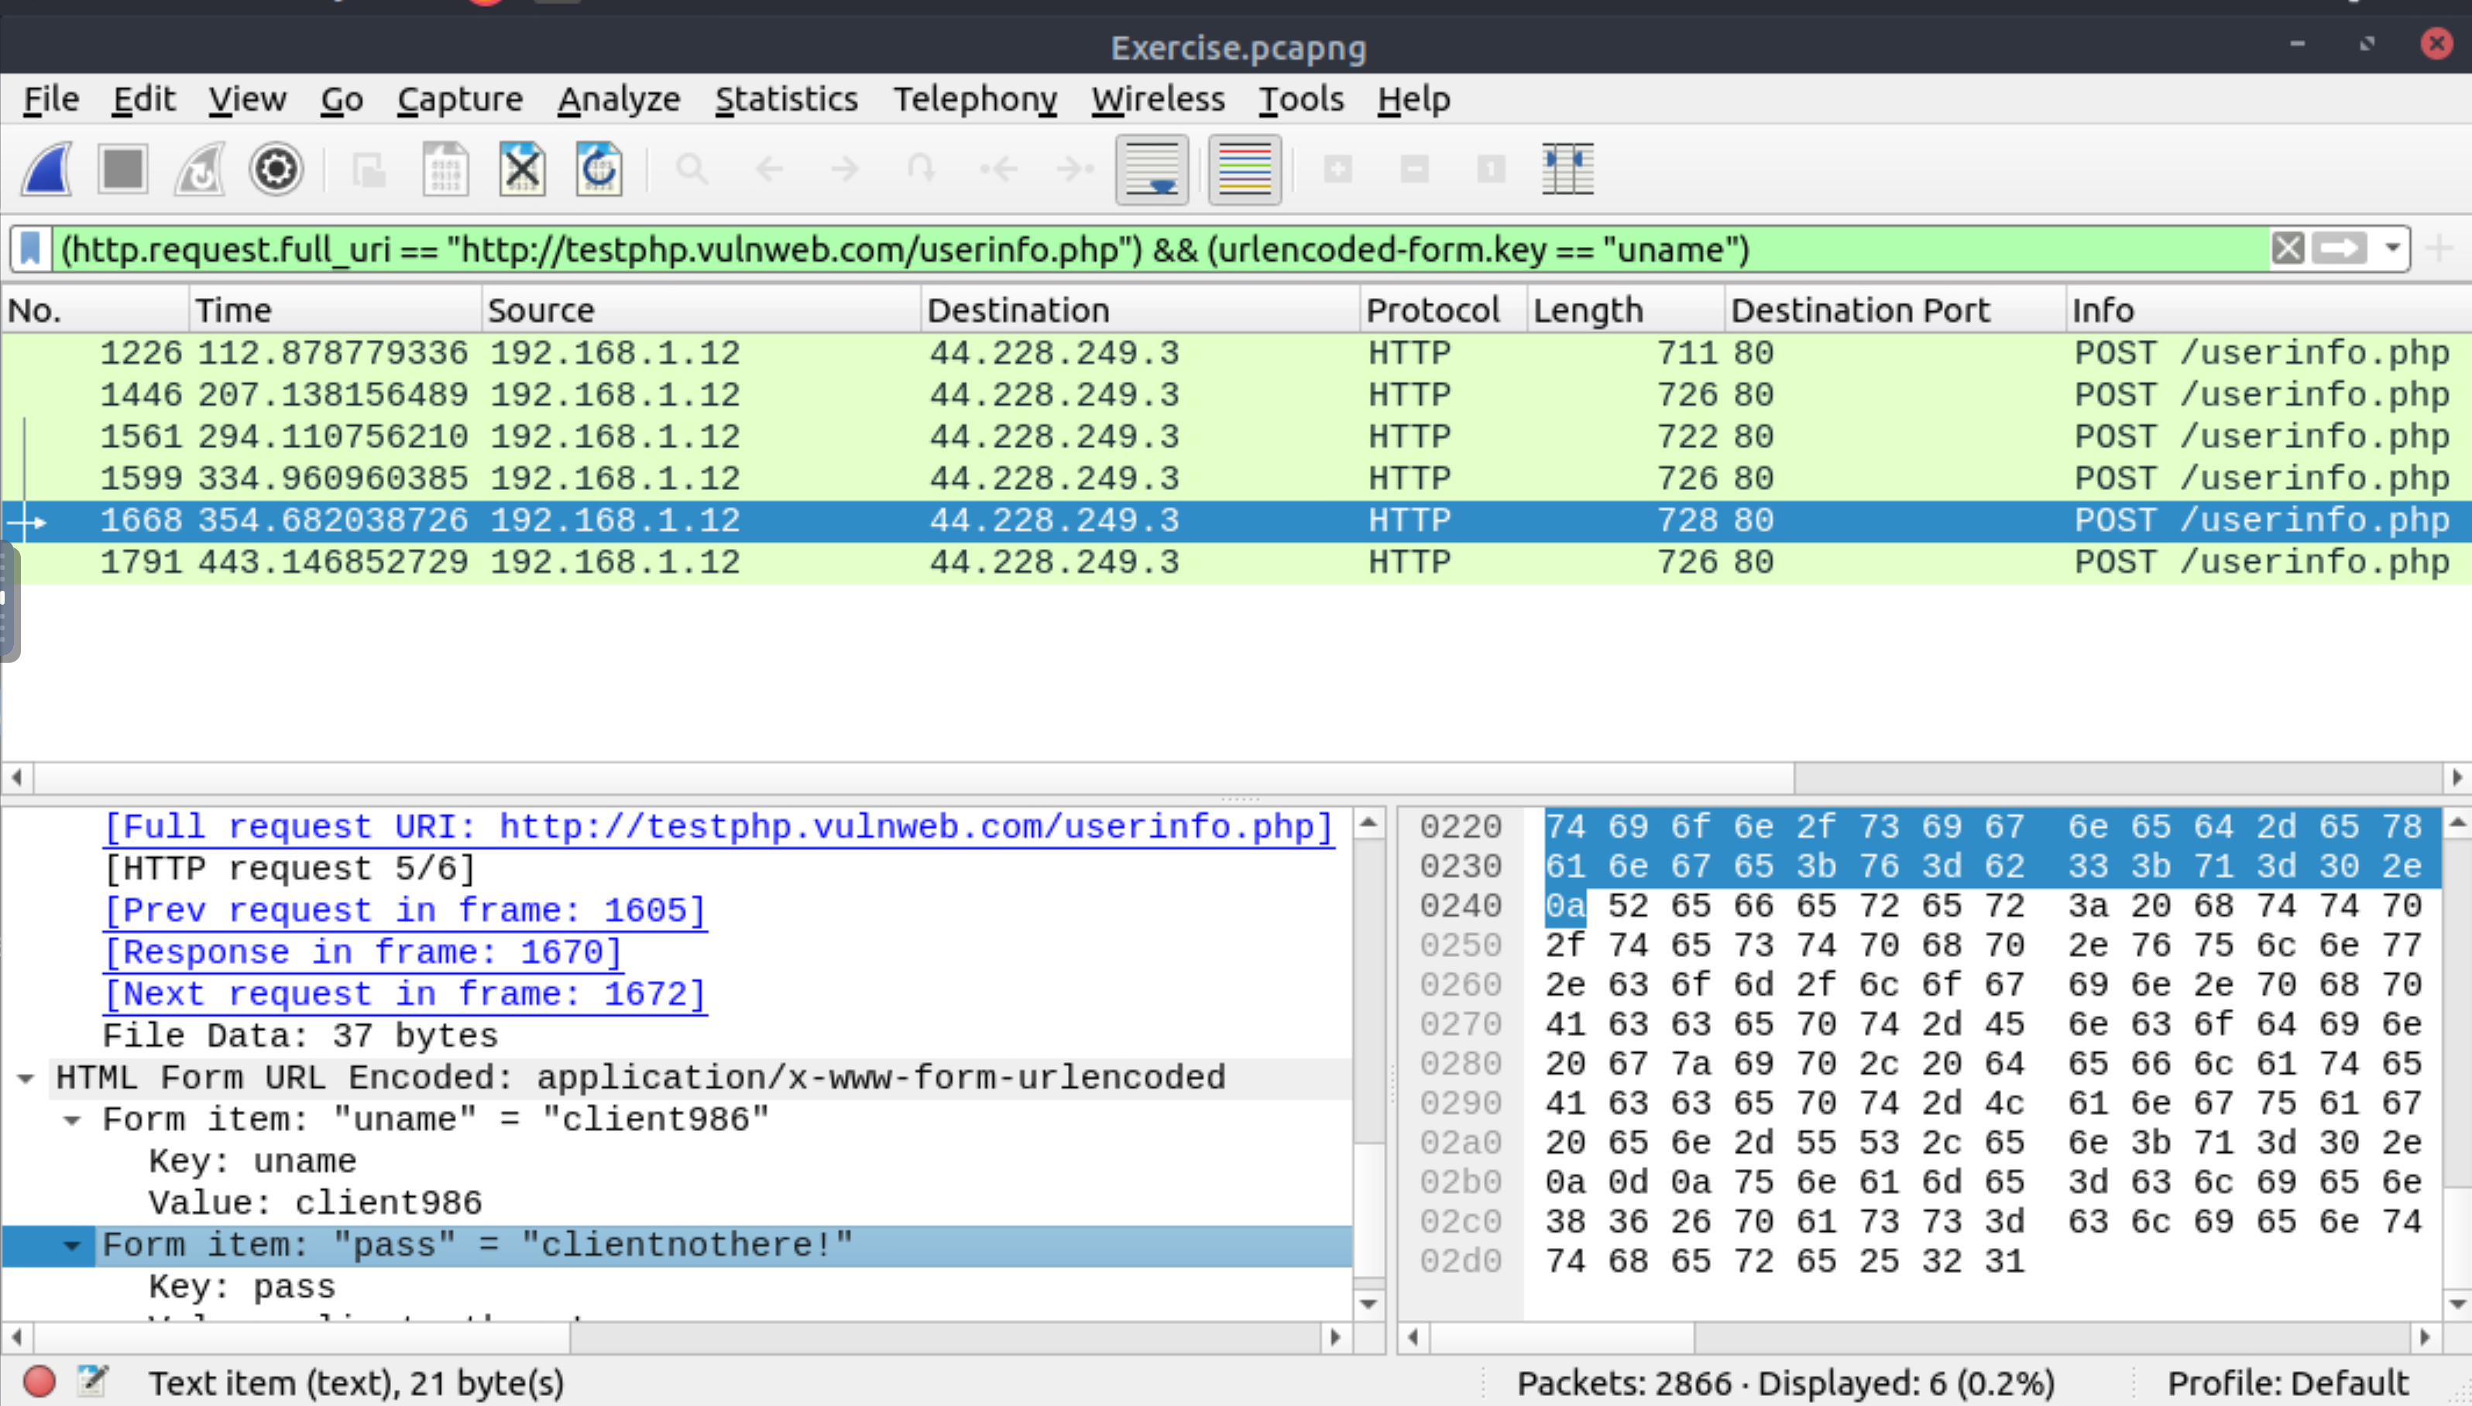Add a filter button with plus icon
This screenshot has height=1406, width=2472.
point(2439,249)
